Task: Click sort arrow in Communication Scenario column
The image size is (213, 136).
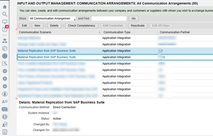Action: click(x=100, y=32)
